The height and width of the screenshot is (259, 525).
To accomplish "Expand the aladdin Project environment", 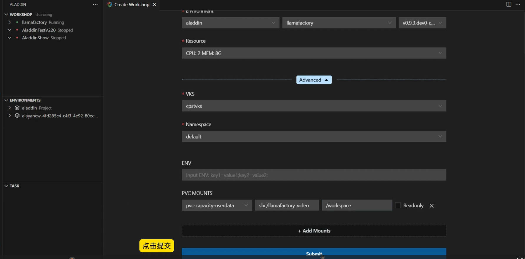I will pyautogui.click(x=9, y=108).
